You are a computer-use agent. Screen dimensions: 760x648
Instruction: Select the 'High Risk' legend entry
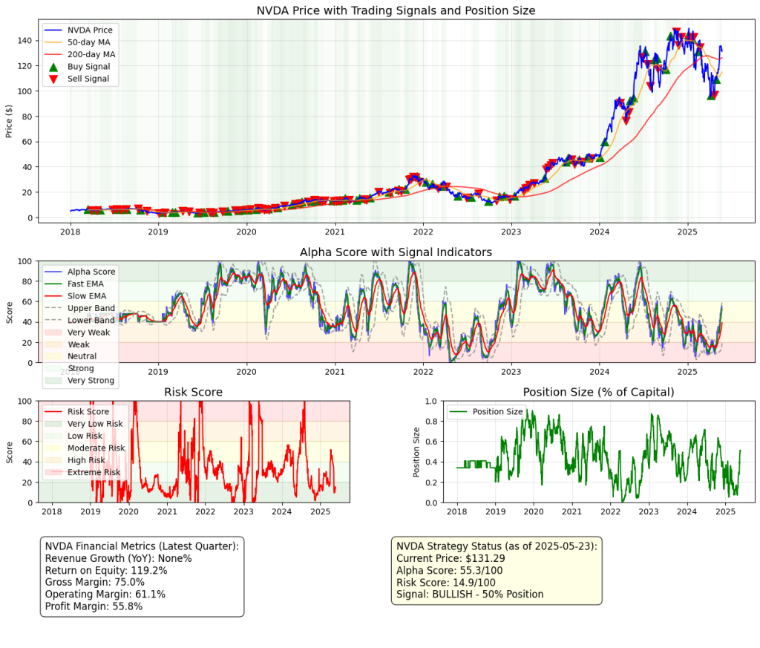pos(75,460)
